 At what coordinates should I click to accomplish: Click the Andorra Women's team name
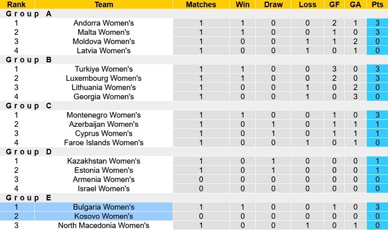pos(103,23)
